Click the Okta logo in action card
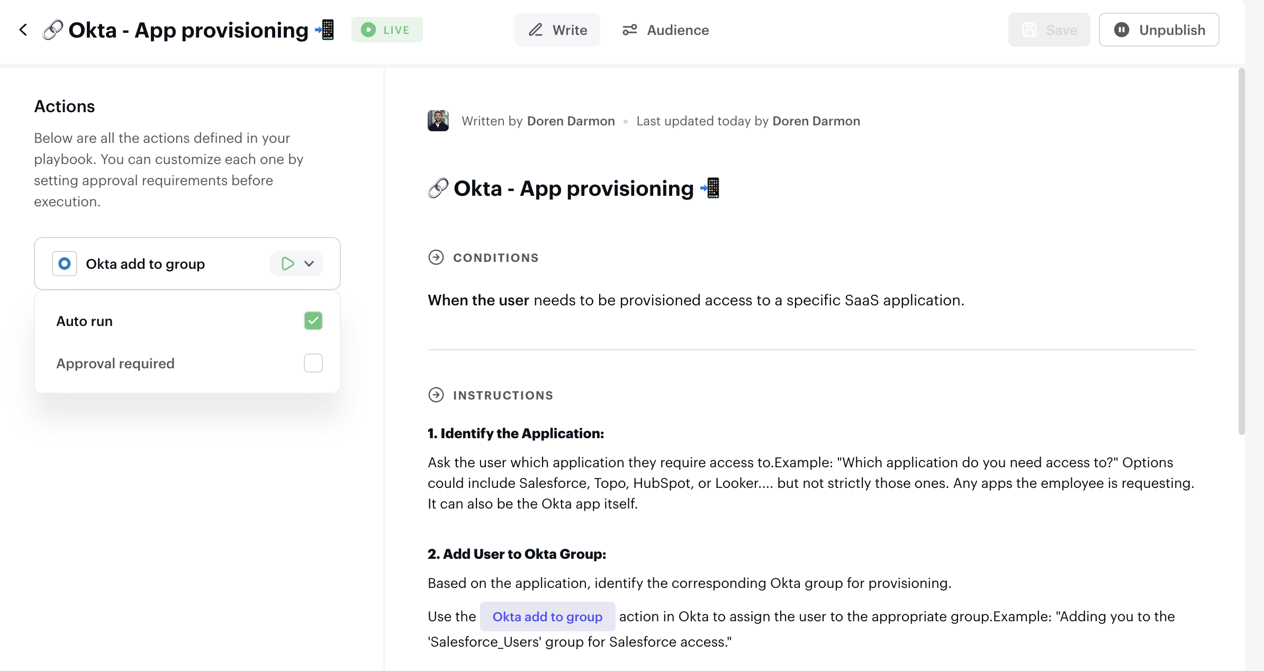 tap(65, 264)
